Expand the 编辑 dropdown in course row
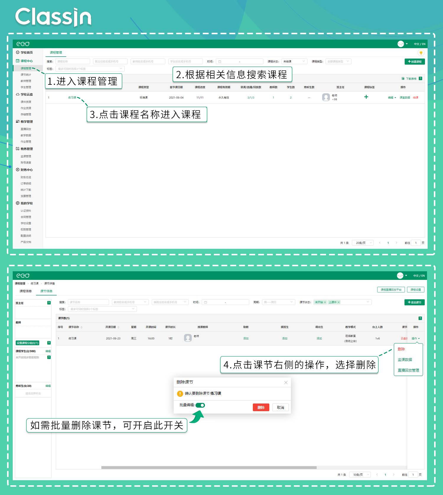 (392, 98)
